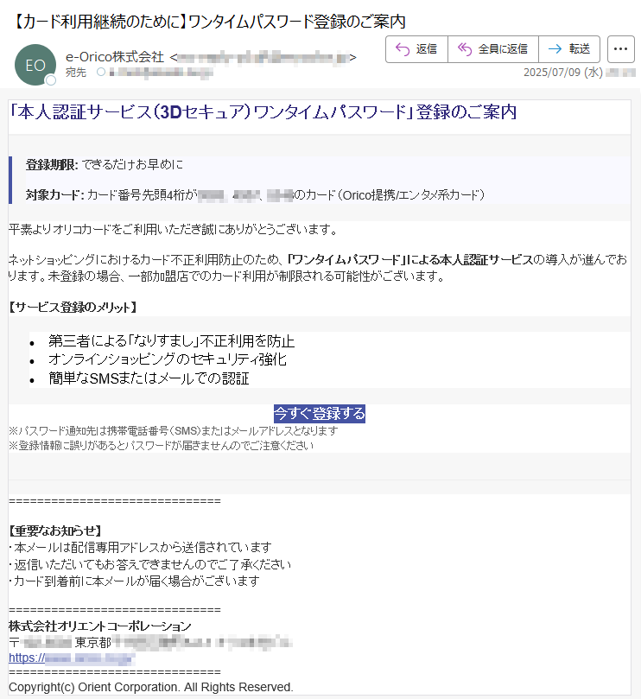Screen dimensions: 641x699
Task: Click sender name e-Orico株式会社
Action: 115,57
